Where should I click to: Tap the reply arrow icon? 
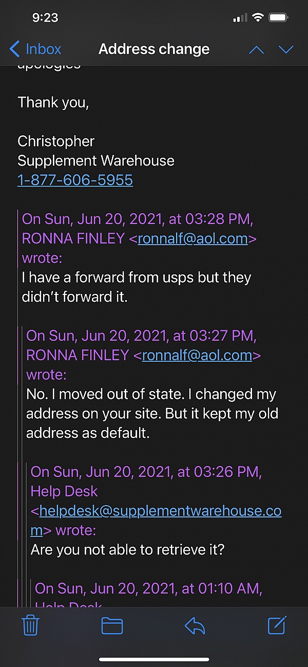(195, 625)
